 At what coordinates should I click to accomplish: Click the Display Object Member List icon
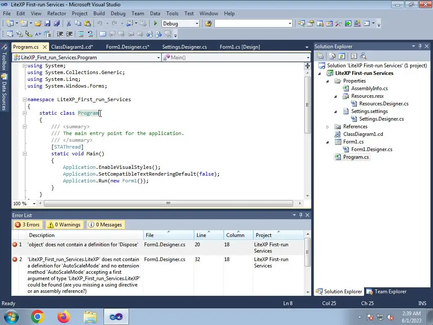coord(10,34)
